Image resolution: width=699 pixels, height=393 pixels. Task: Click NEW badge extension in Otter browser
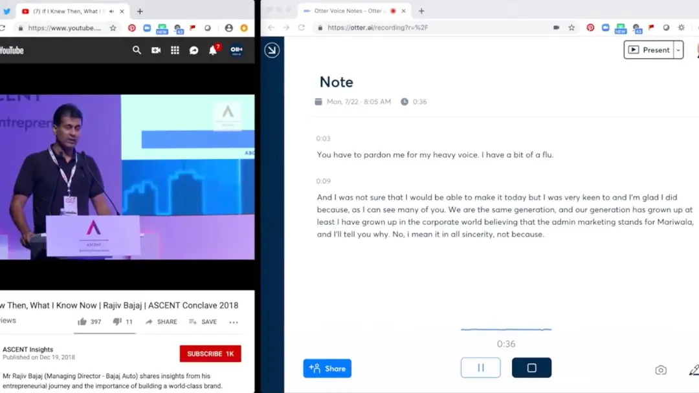tap(621, 28)
